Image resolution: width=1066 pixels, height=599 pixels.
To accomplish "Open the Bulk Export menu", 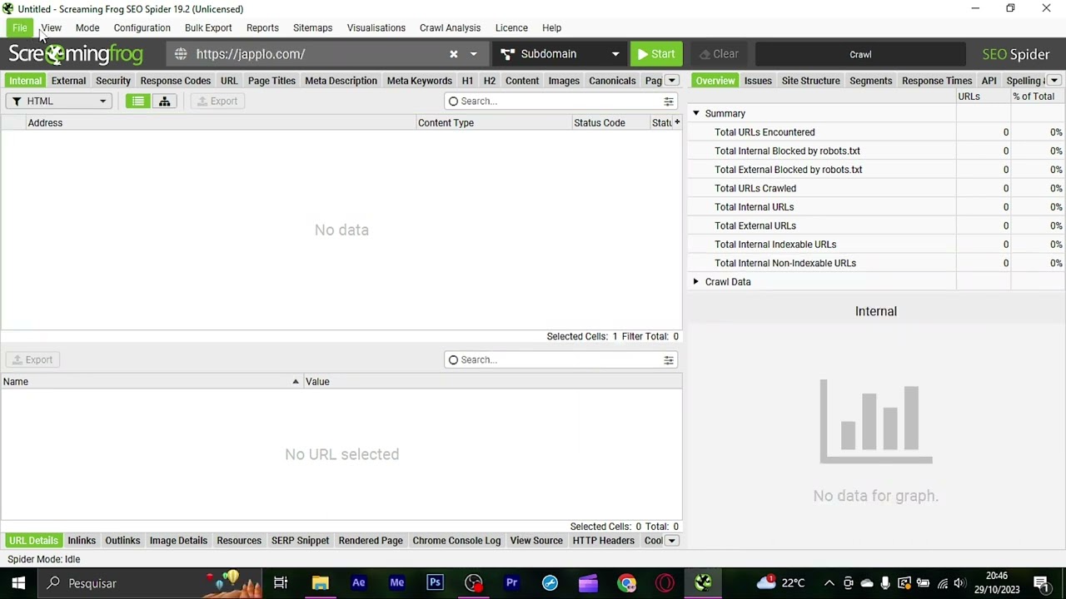I will click(208, 27).
